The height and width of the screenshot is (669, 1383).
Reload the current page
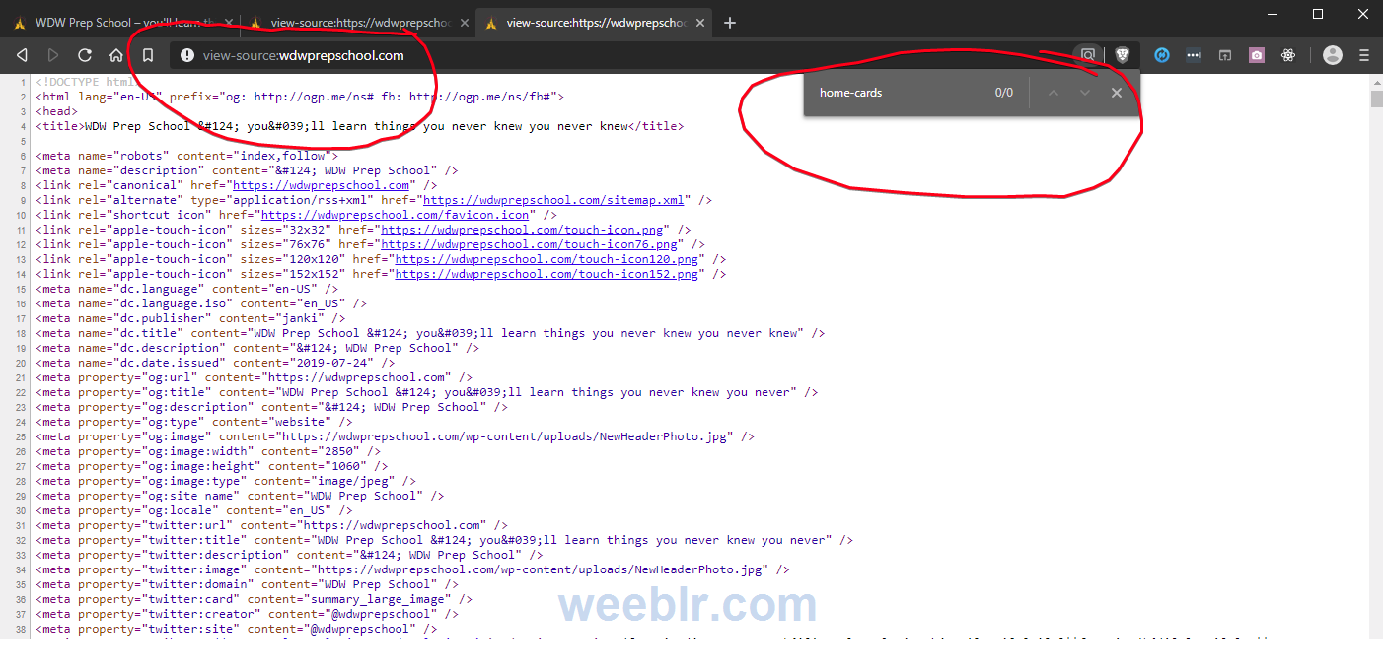(x=85, y=55)
